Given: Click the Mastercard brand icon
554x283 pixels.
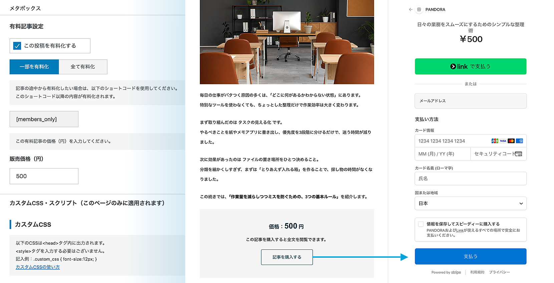Looking at the screenshot, I should point(511,141).
